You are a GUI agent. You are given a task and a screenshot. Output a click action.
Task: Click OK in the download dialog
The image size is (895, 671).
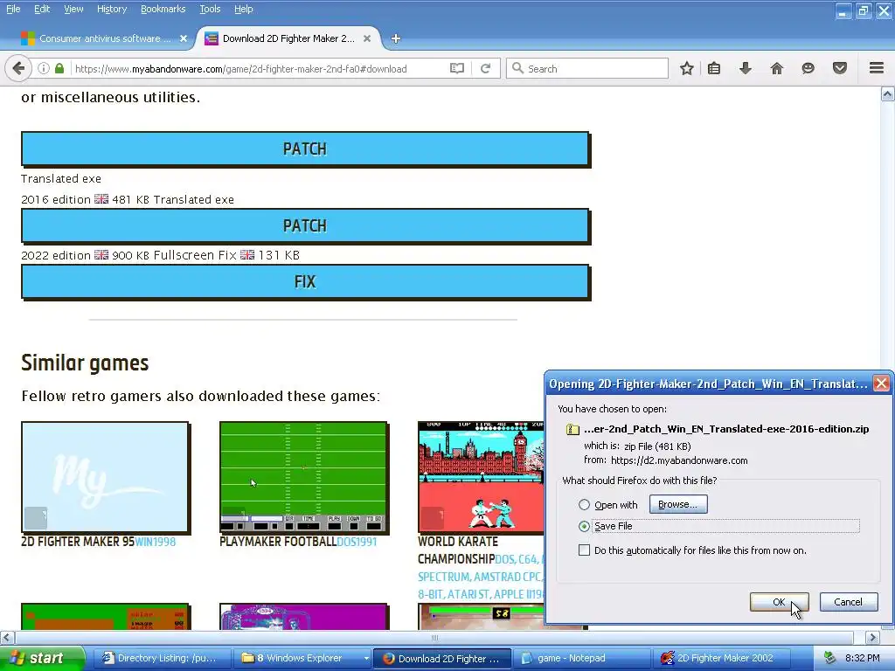(779, 602)
